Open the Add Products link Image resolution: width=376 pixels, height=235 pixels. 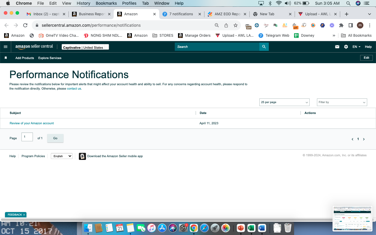tap(25, 58)
